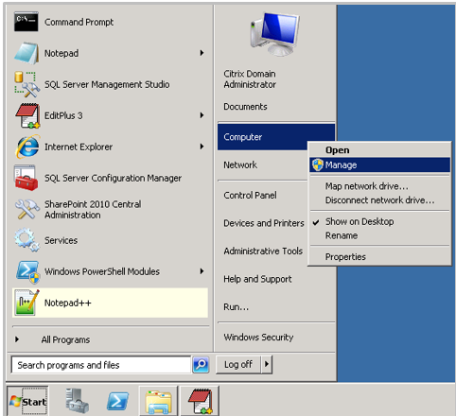Toggle Show on Desktop option
Screen dimensions: 456x416
[x=379, y=221]
